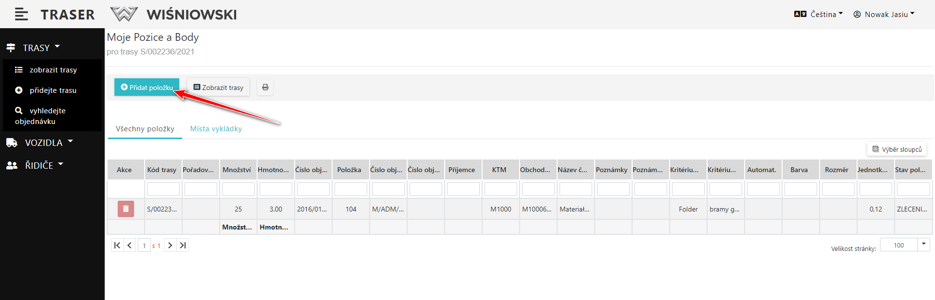
Task: Open the Nowak Jasiu user menu
Action: [884, 15]
